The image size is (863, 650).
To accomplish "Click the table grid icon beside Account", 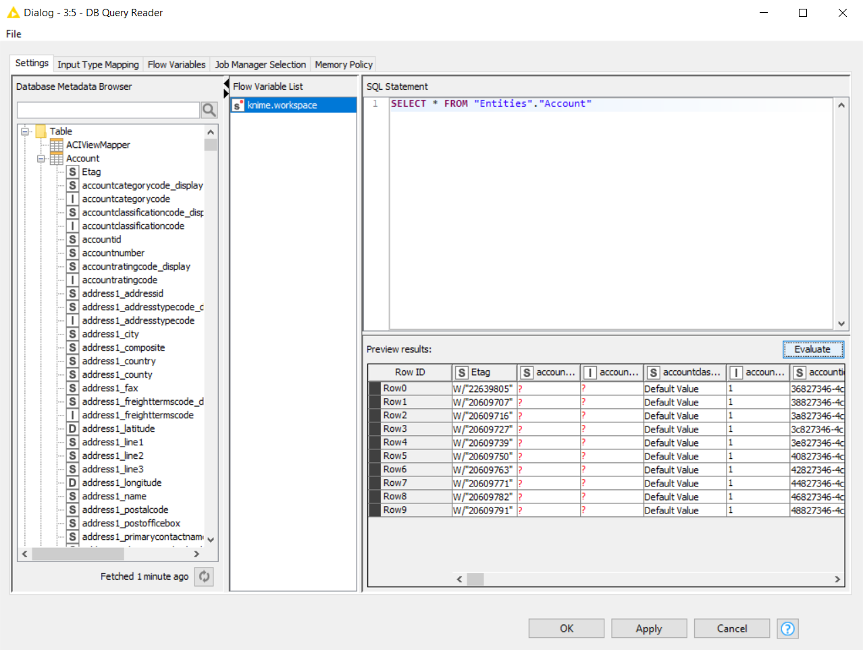I will [x=57, y=158].
